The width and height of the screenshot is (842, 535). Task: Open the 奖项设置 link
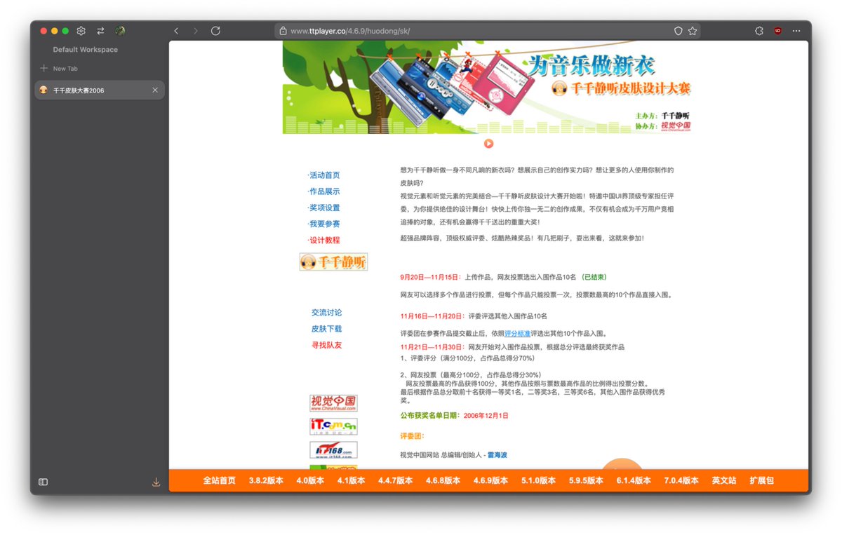tap(324, 208)
